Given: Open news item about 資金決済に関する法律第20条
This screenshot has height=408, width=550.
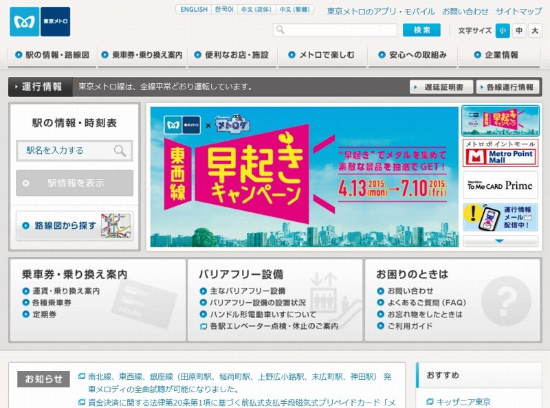Looking at the screenshot, I should pos(242,403).
